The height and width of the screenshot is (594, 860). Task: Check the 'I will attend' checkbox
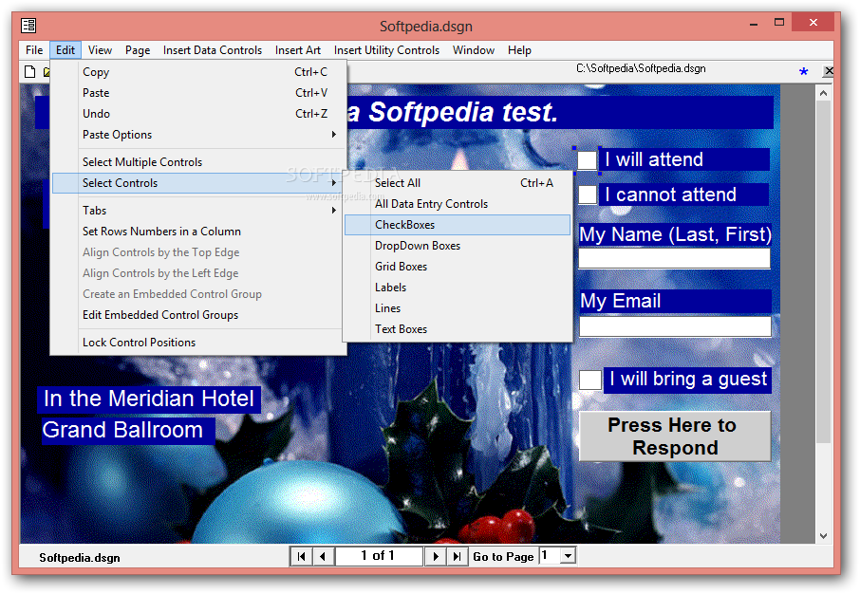coord(587,160)
